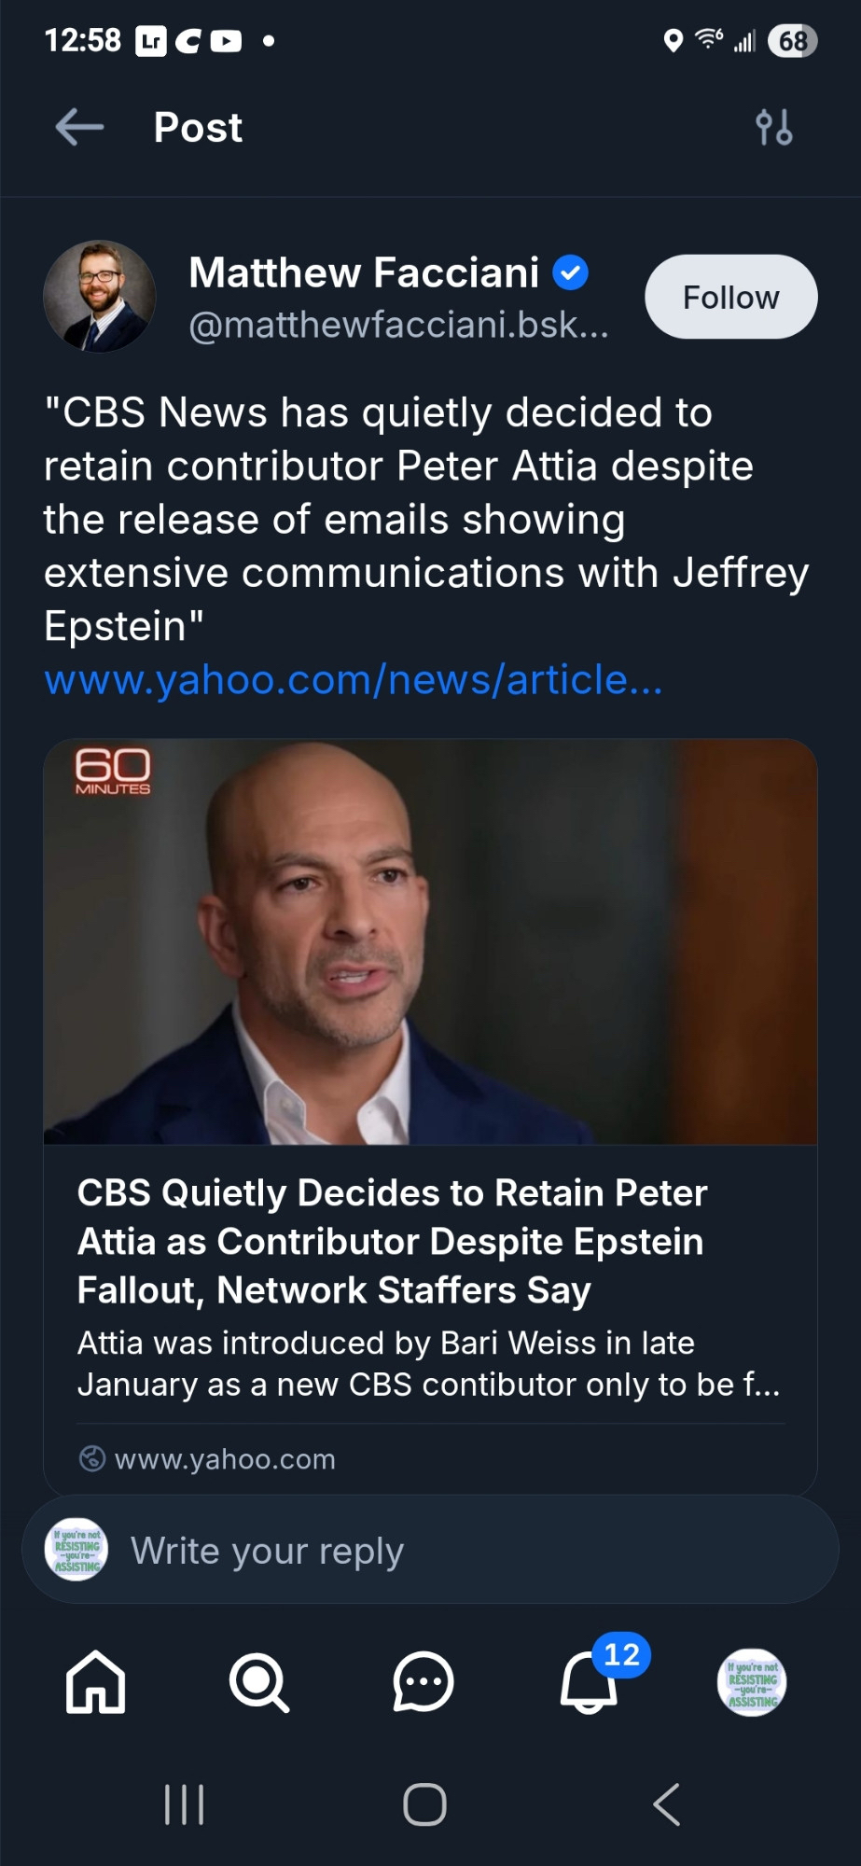This screenshot has height=1866, width=861.
Task: Tap the Android recent apps button
Action: [x=184, y=1804]
